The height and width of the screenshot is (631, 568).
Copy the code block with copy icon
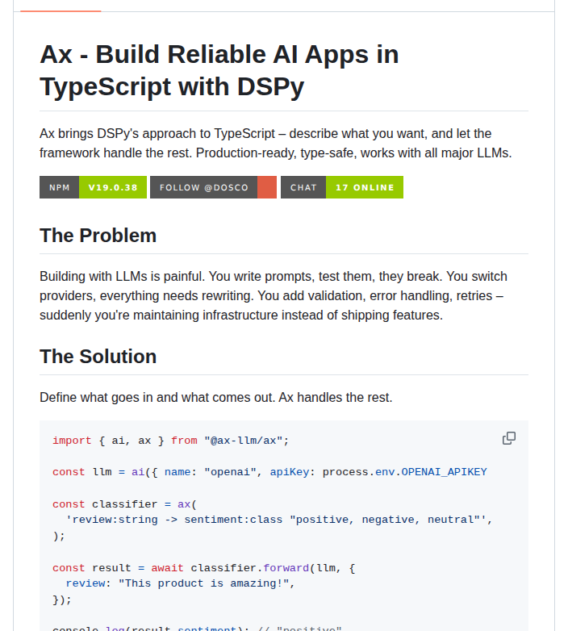coord(509,438)
